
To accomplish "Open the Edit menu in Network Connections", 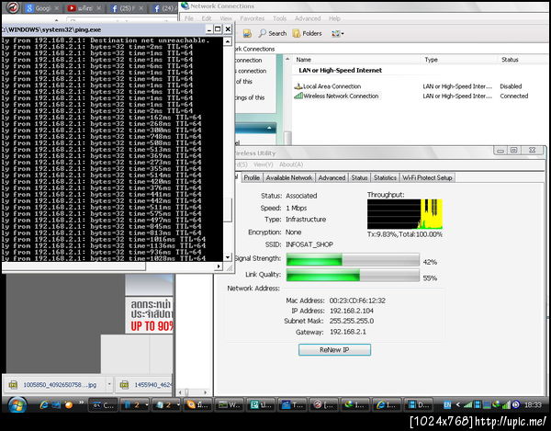I will pos(207,18).
